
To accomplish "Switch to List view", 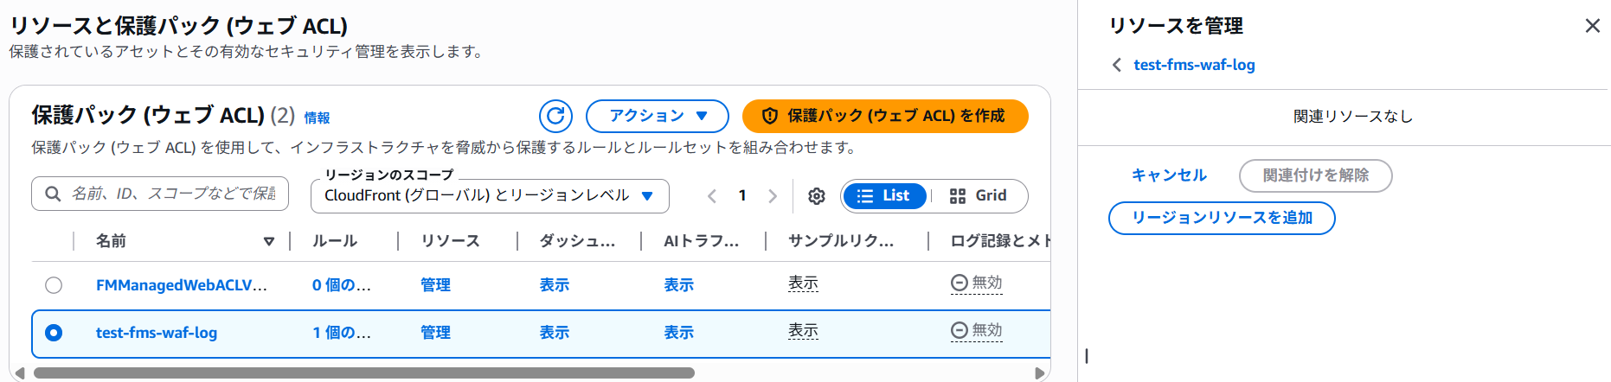I will (x=883, y=196).
